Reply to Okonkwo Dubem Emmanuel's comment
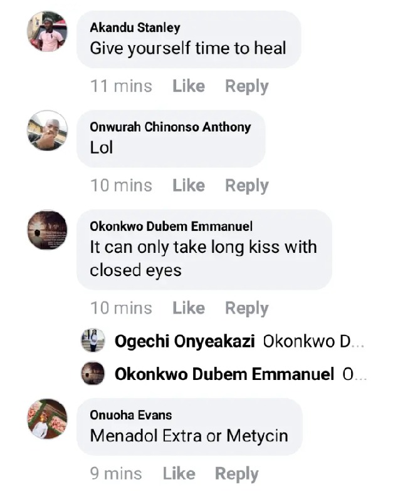The image size is (410, 492). click(x=247, y=309)
